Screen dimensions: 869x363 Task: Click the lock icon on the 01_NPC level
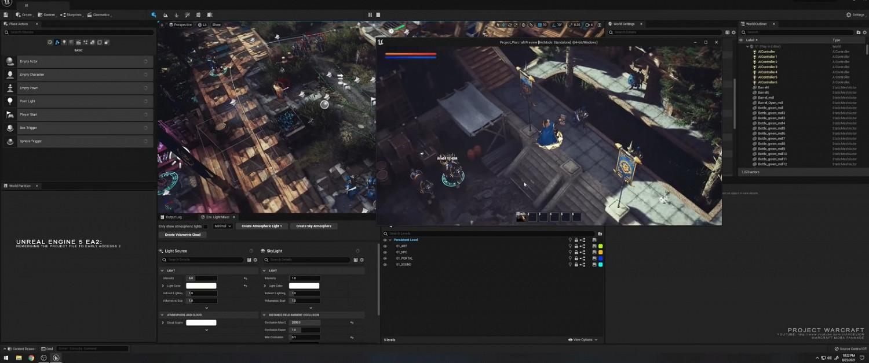coord(576,252)
